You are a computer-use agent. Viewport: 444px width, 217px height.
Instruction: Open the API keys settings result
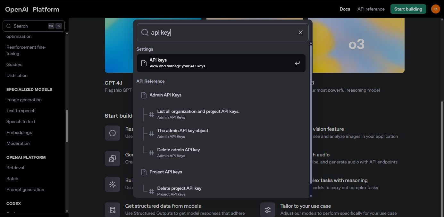point(221,63)
